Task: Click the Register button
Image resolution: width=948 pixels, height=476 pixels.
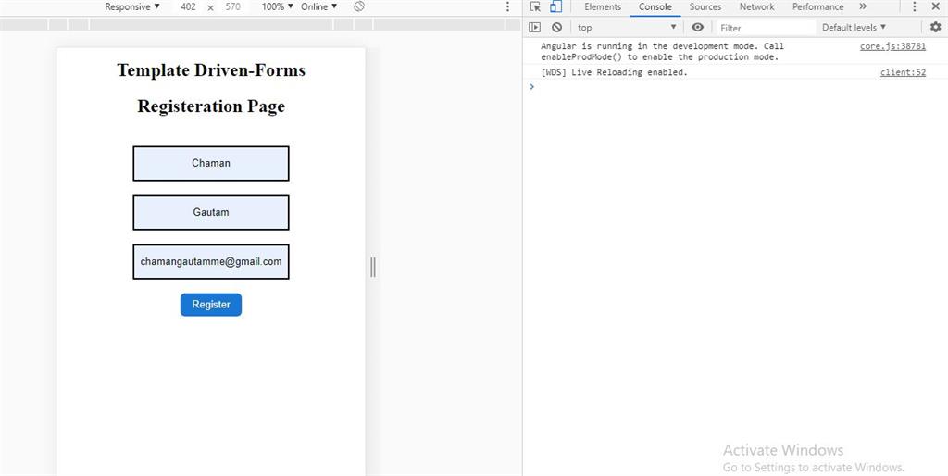Action: (x=211, y=305)
